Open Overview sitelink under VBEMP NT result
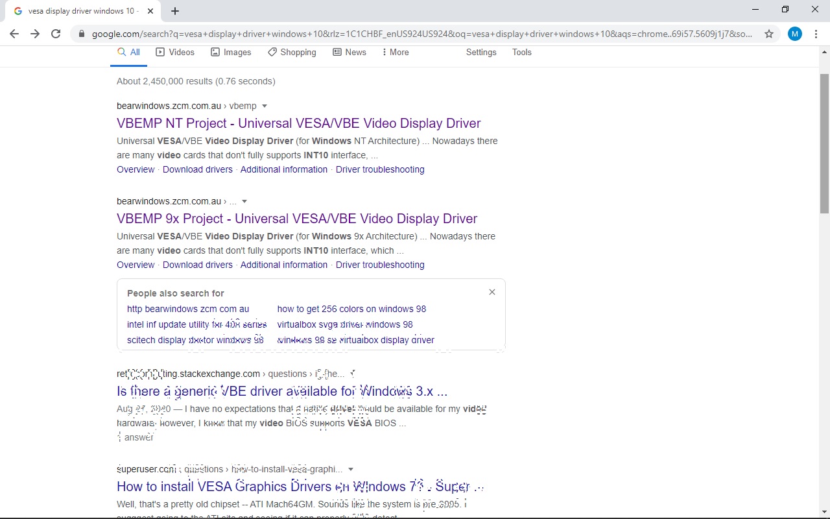Screen dimensions: 830x519 pyautogui.click(x=136, y=169)
